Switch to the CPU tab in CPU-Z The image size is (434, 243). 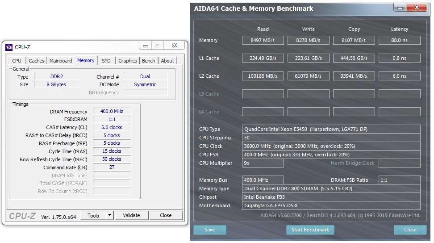pos(17,61)
